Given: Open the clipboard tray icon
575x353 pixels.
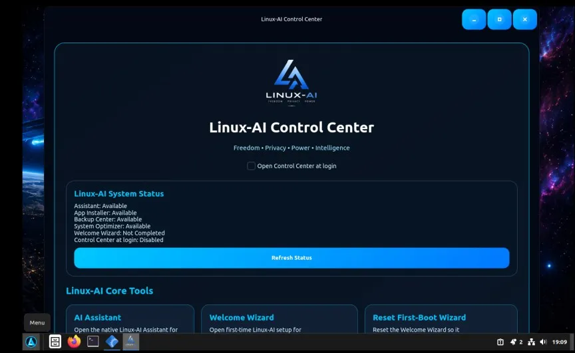Looking at the screenshot, I should pos(500,342).
